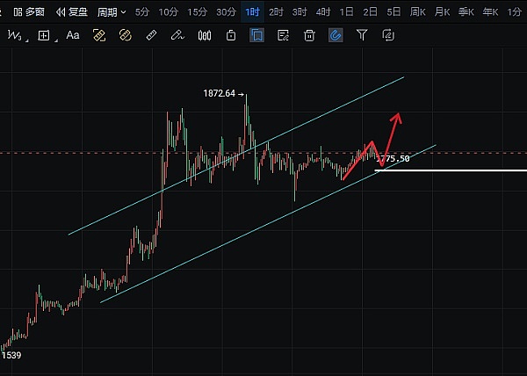Viewport: 527px width, 376px height.
Task: Switch to the 1日 daily timeframe
Action: click(x=347, y=12)
